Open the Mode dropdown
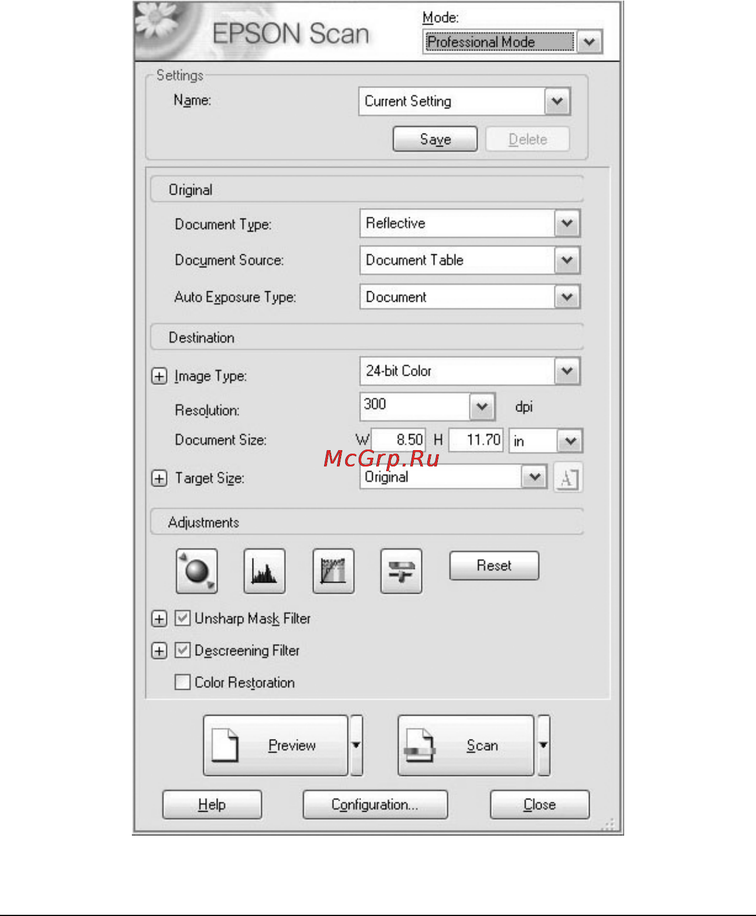Viewport: 756px width, 916px height. pos(590,42)
